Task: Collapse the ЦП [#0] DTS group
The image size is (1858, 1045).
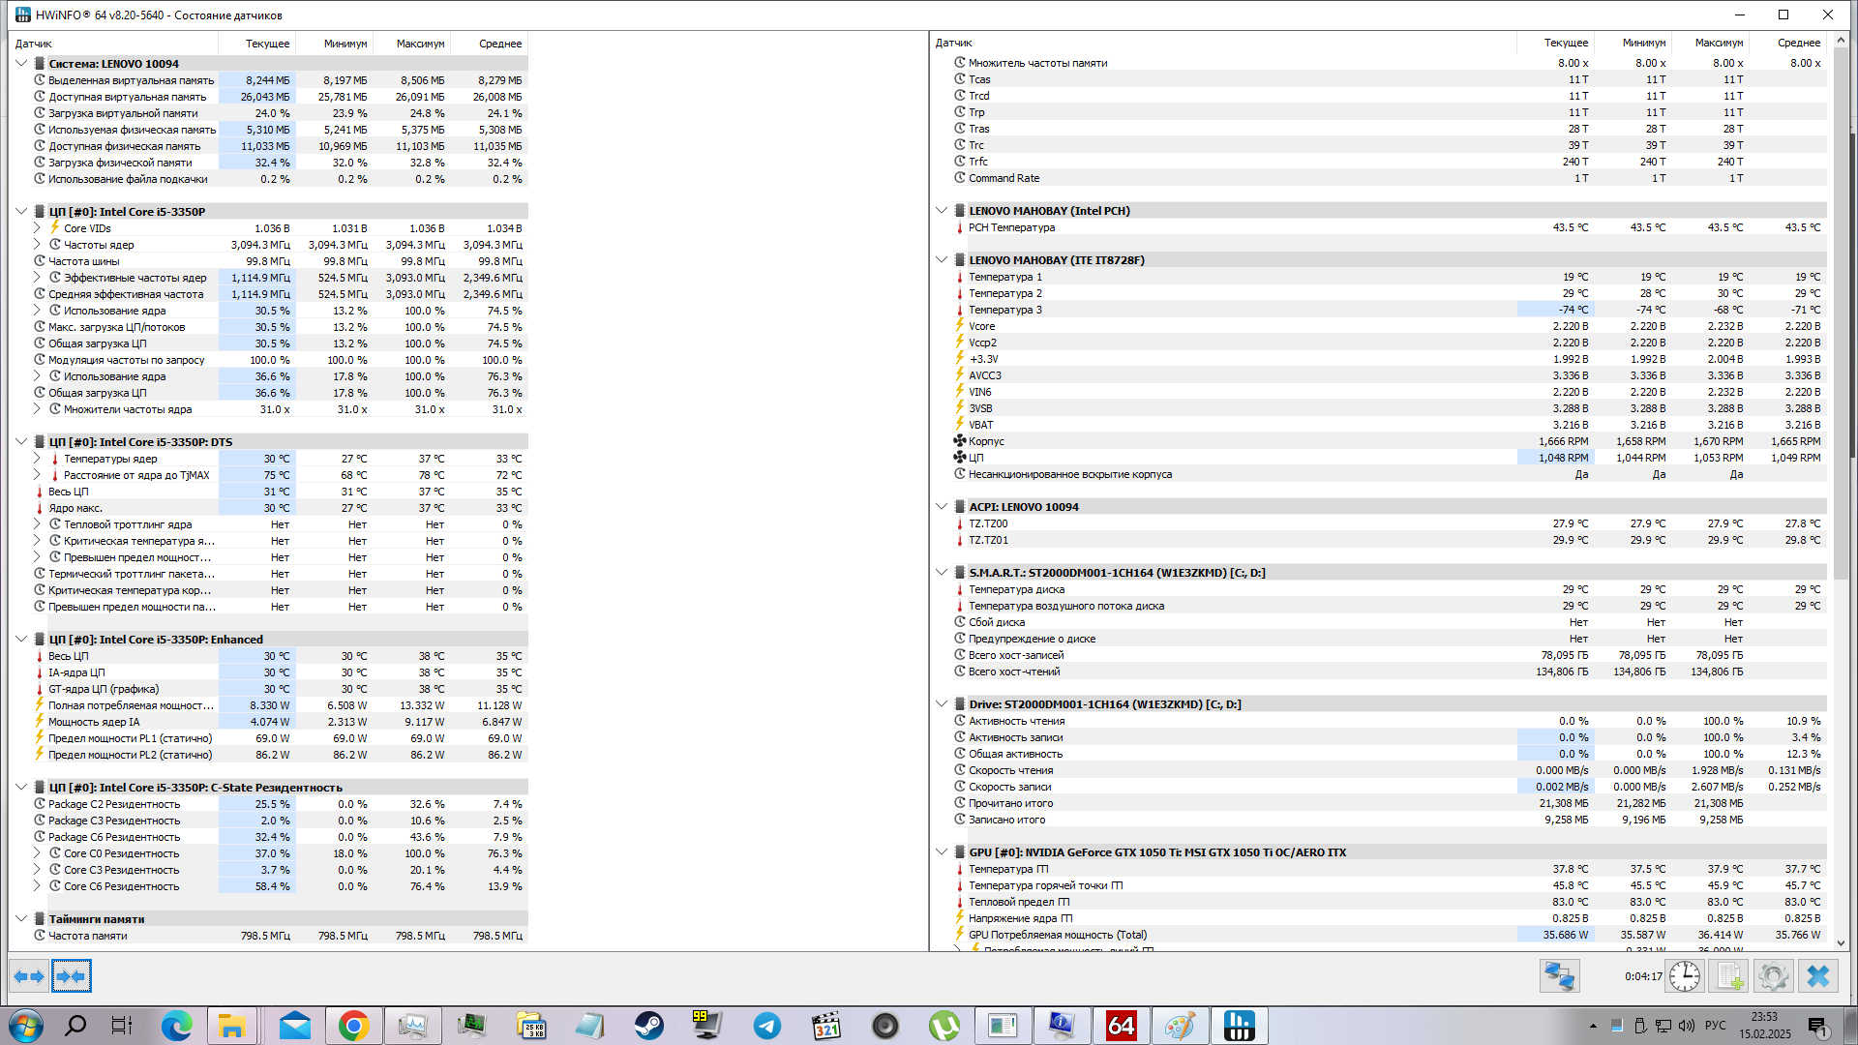Action: [21, 442]
